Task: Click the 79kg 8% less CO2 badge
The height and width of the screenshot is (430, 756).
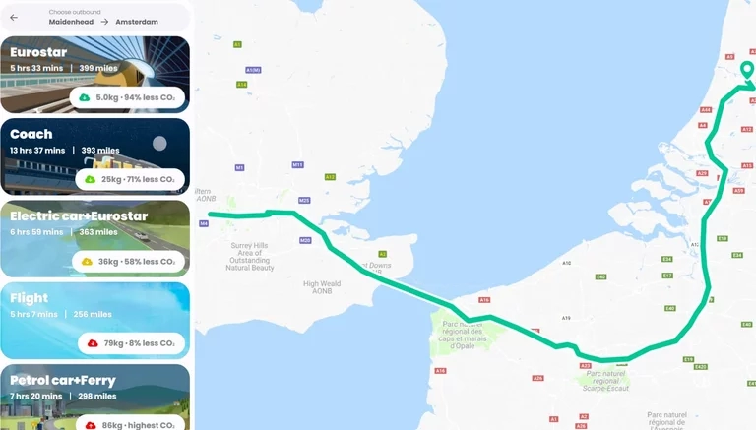Action: coord(131,343)
